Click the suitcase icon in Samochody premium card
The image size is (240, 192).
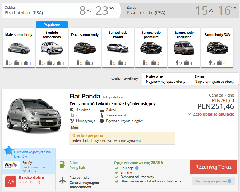[x=153, y=63]
